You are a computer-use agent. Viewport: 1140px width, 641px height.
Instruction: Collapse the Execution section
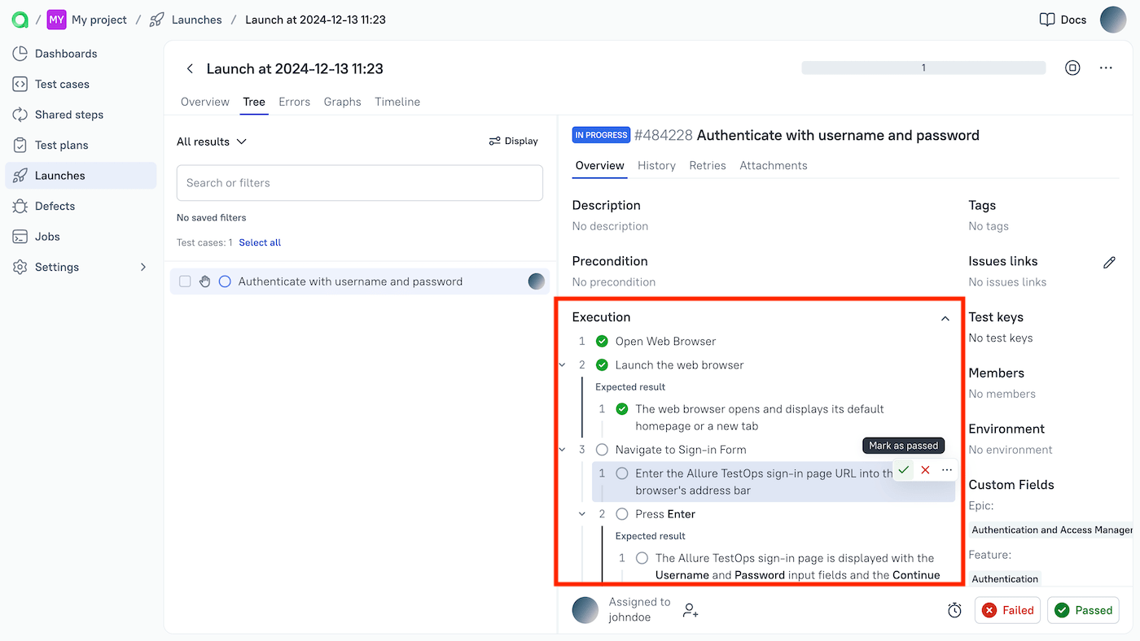pyautogui.click(x=945, y=318)
